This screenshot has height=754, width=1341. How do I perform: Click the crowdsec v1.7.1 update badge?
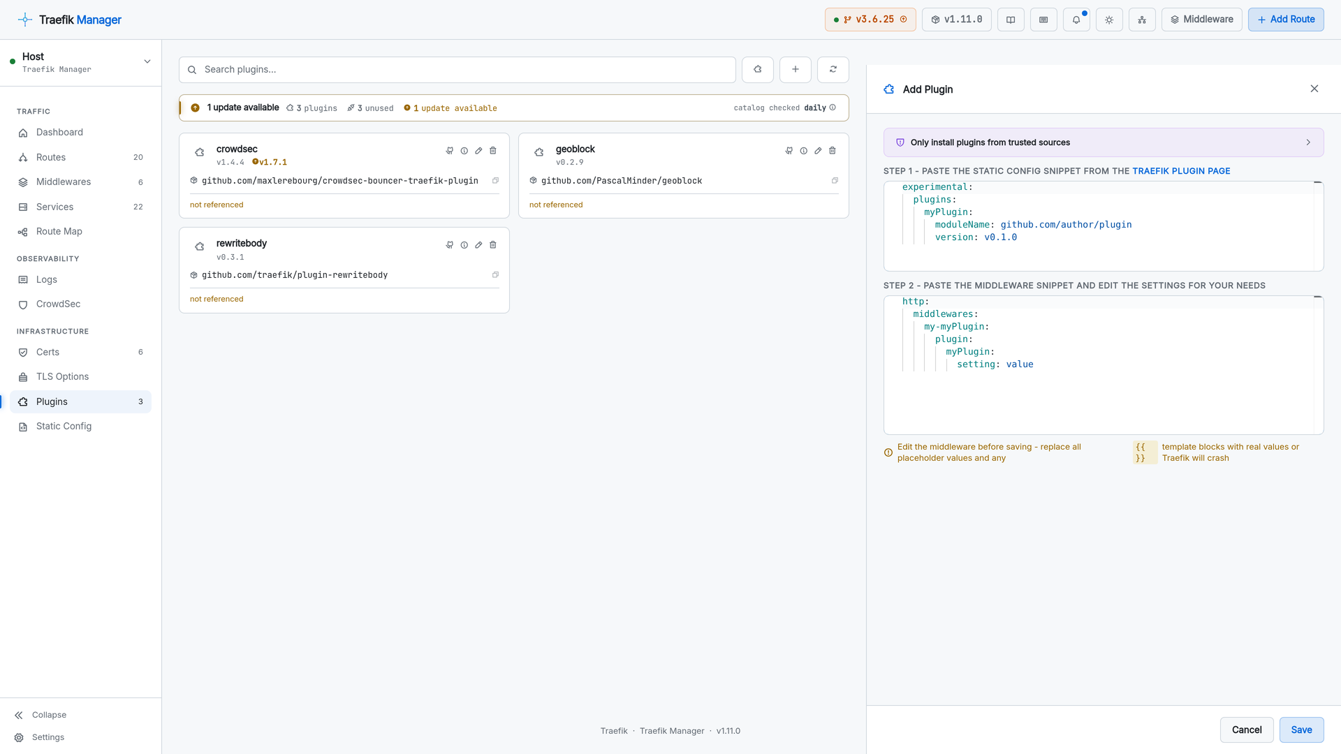click(x=270, y=163)
